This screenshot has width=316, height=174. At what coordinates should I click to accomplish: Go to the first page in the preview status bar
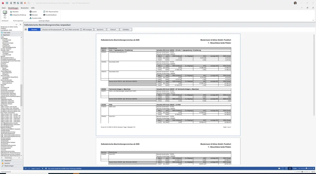point(26,168)
